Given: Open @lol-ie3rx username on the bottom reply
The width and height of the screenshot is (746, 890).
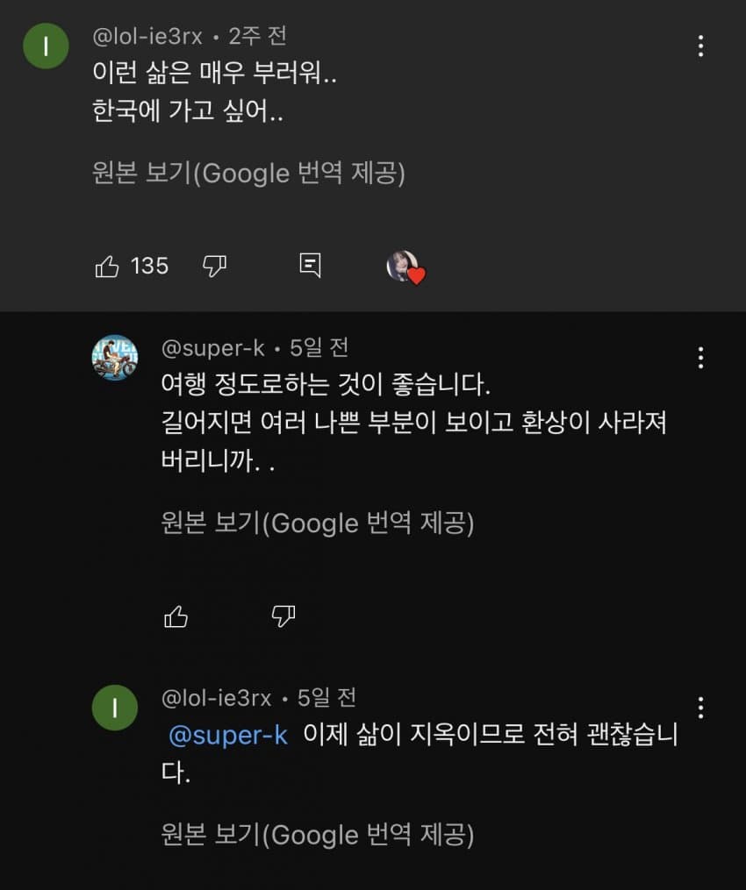Looking at the screenshot, I should click(217, 698).
